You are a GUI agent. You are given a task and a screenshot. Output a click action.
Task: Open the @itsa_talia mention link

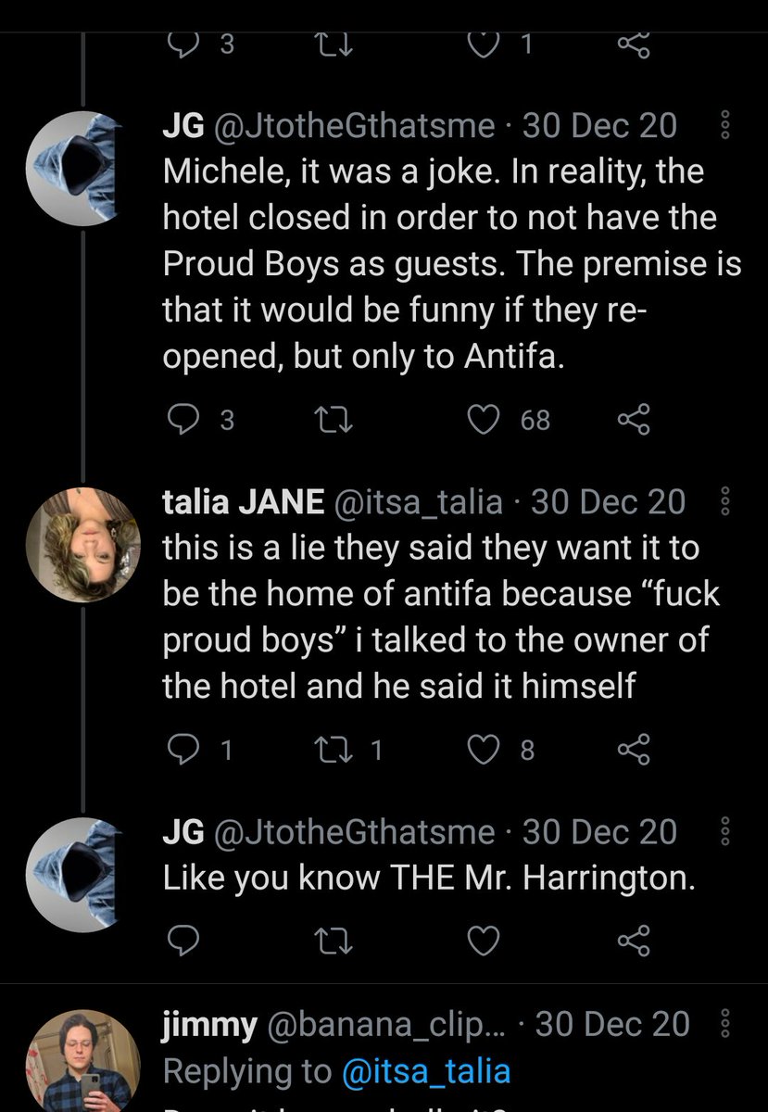[x=426, y=1071]
